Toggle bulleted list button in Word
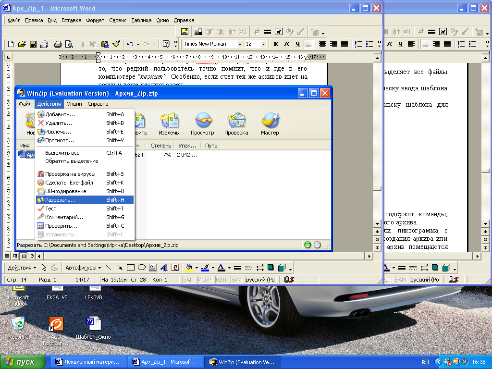The height and width of the screenshot is (369, 492). pyautogui.click(x=369, y=44)
